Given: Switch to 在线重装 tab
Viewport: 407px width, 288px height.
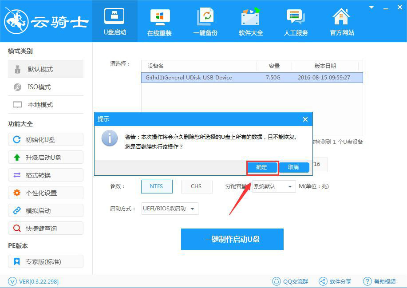Looking at the screenshot, I should [x=160, y=22].
